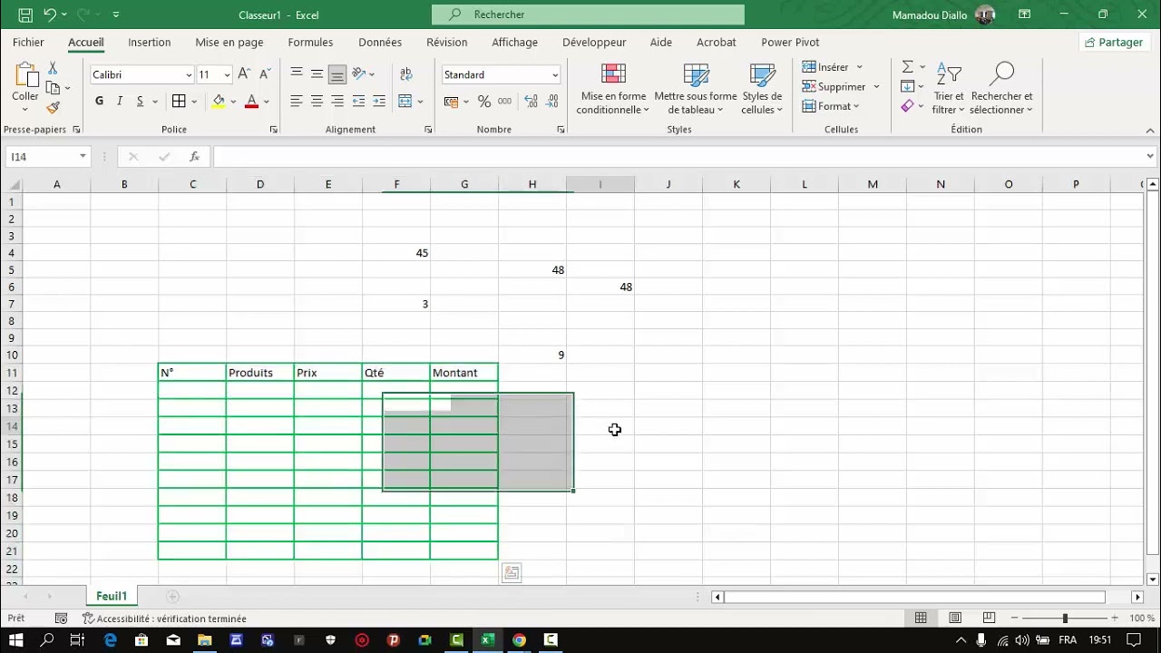Image resolution: width=1161 pixels, height=653 pixels.
Task: Toggle left text alignment
Action: (297, 102)
